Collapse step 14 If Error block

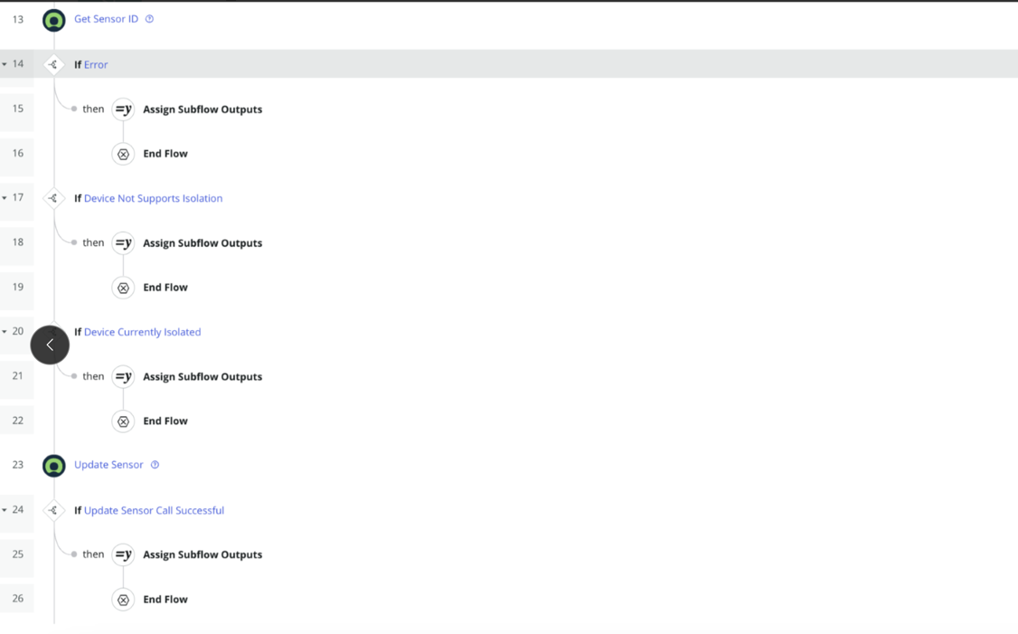(x=5, y=64)
